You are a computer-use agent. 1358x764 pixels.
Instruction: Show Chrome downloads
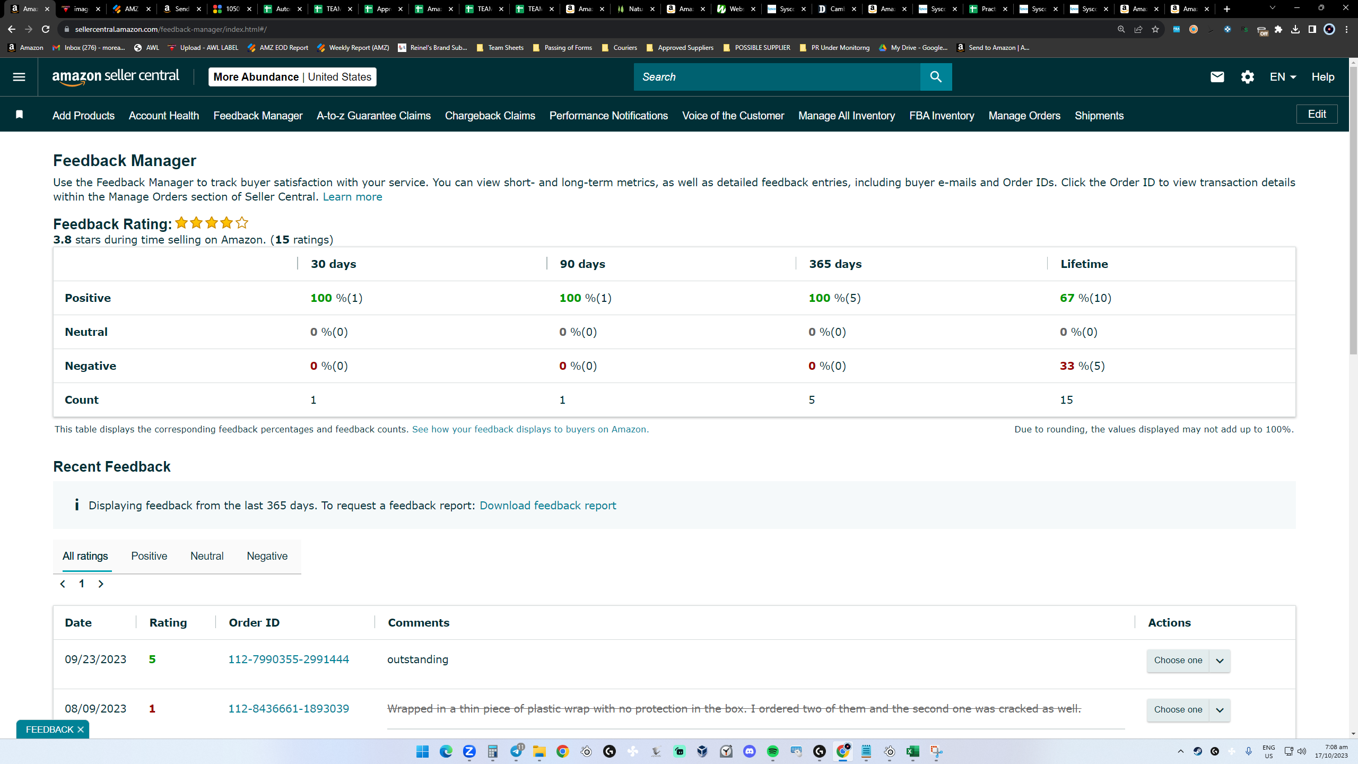click(1295, 29)
